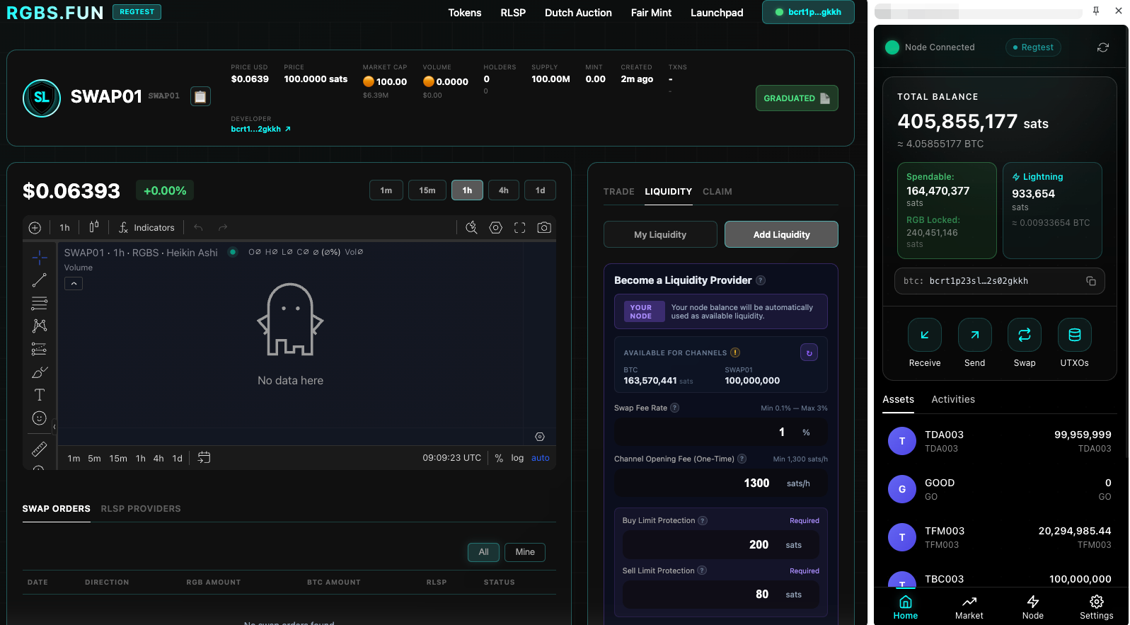1130x625 pixels.
Task: Click connected wallet bcrt1p...gkkh button
Action: pos(808,12)
